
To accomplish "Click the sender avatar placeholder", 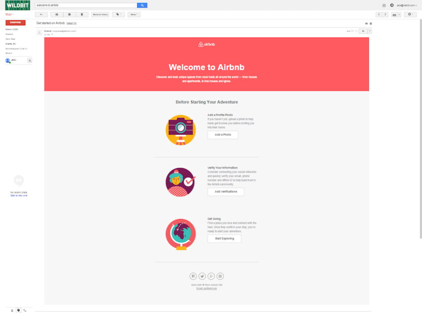I will pos(39,32).
